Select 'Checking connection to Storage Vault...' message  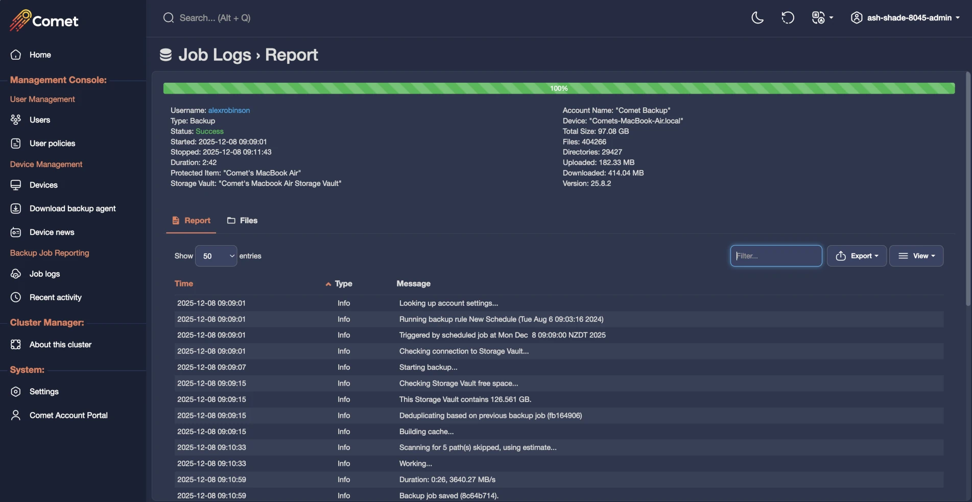click(x=464, y=351)
